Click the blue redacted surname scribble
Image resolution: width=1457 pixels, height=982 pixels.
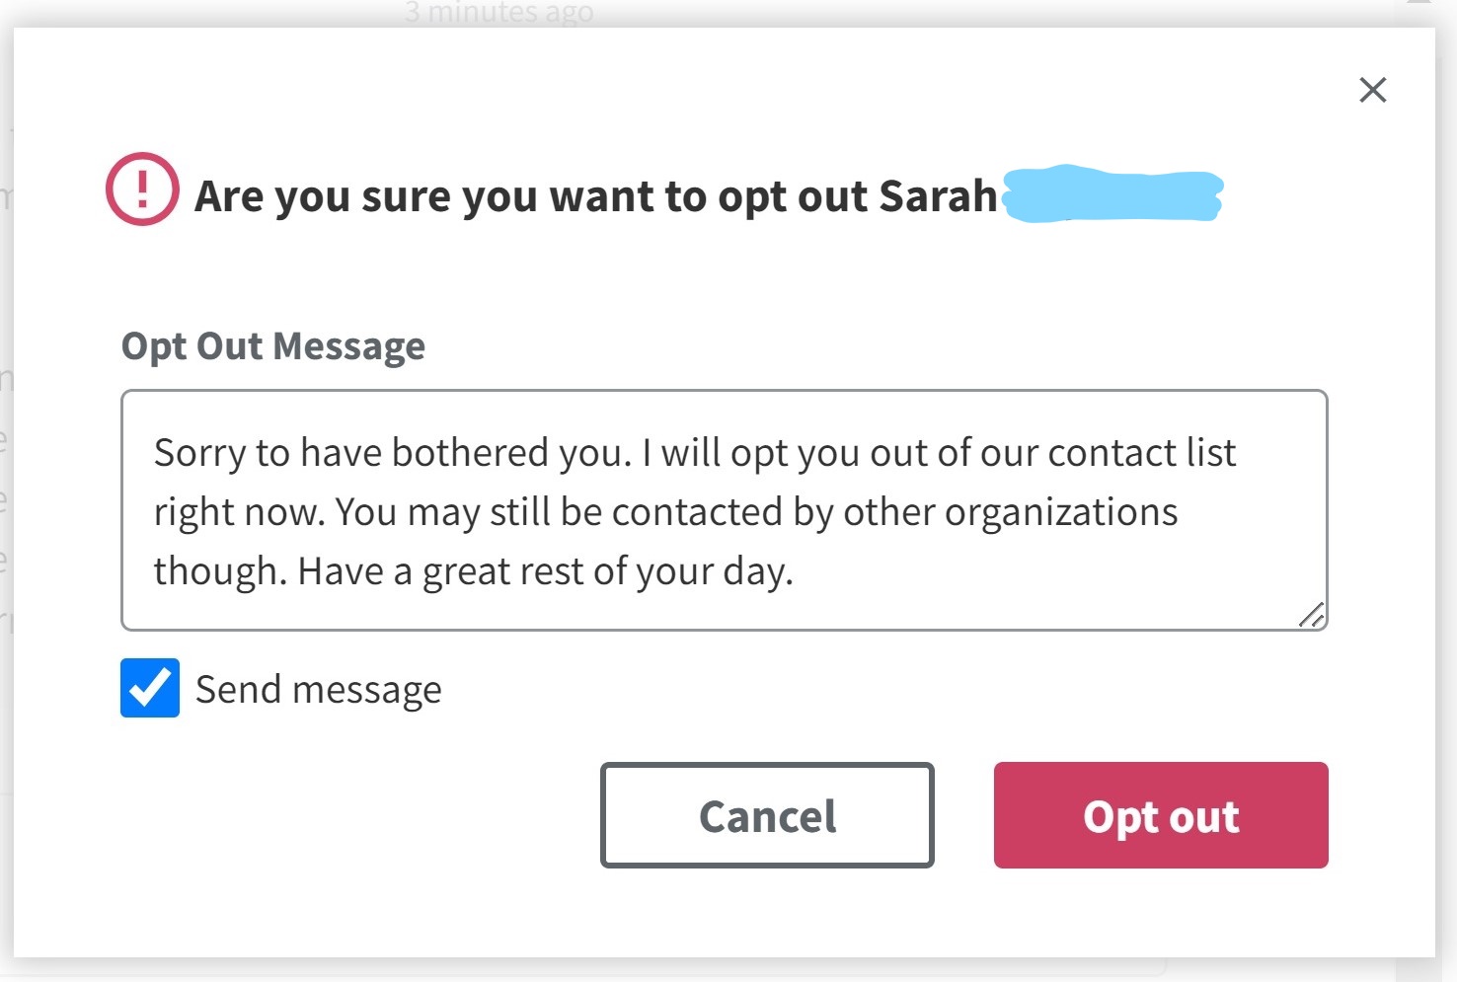1113,194
